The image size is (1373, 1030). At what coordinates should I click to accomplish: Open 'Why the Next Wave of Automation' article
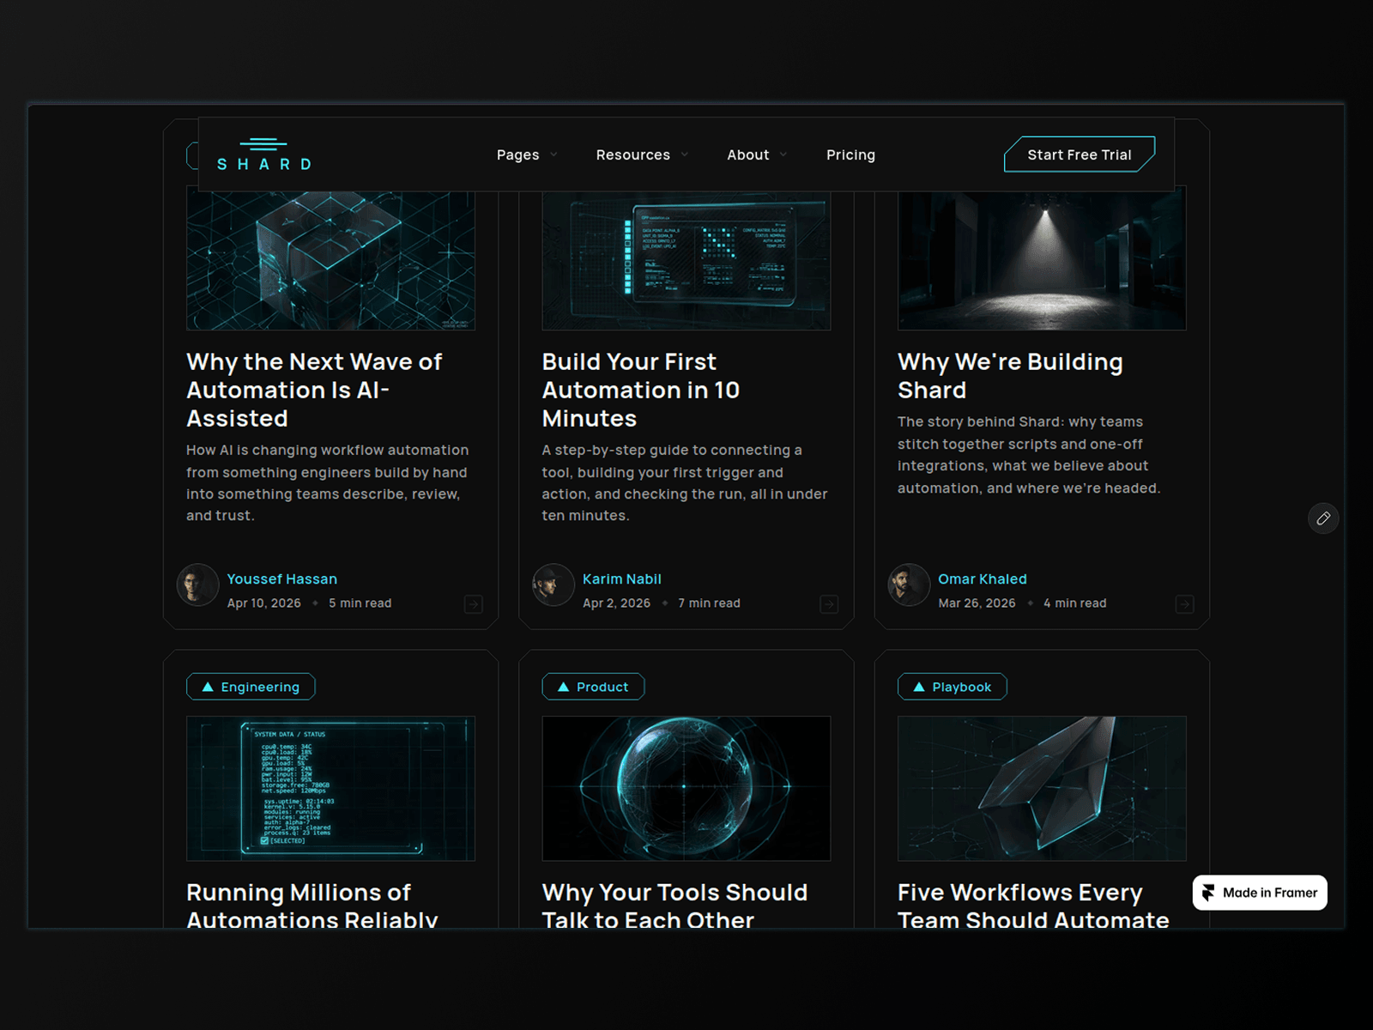pyautogui.click(x=314, y=390)
